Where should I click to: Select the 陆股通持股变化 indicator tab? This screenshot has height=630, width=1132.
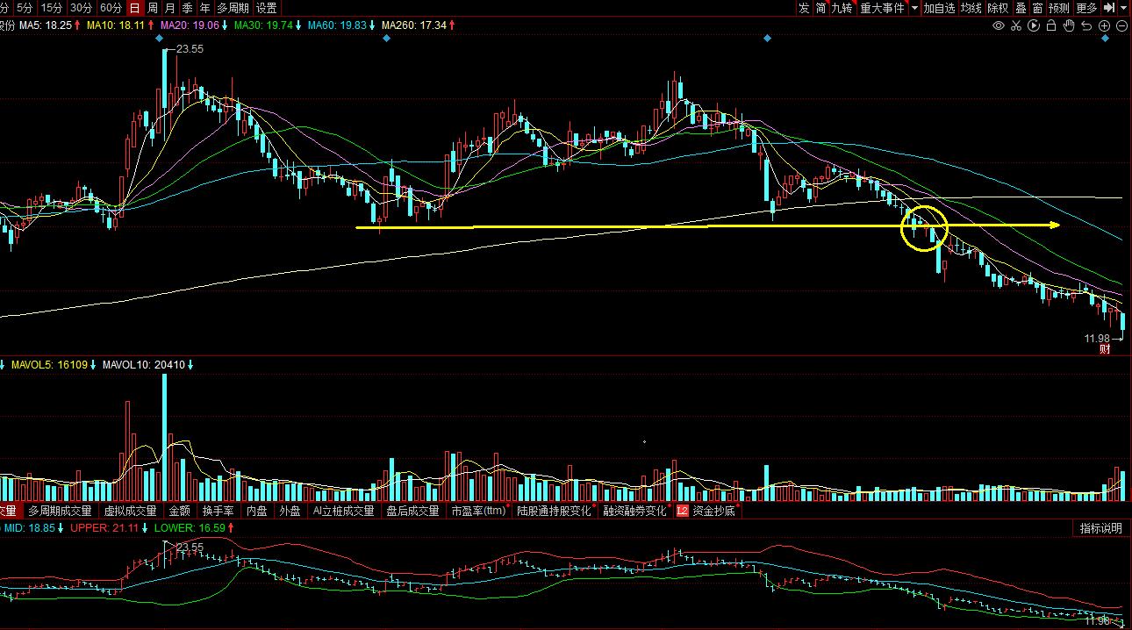(554, 511)
